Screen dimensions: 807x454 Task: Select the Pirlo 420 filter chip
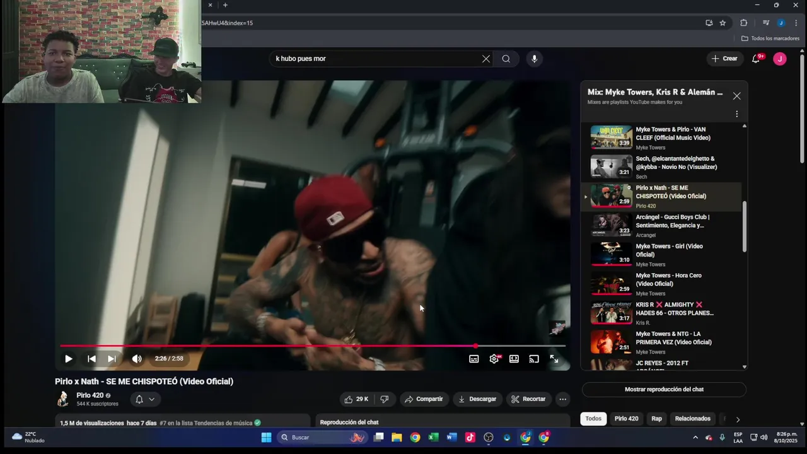click(x=626, y=419)
